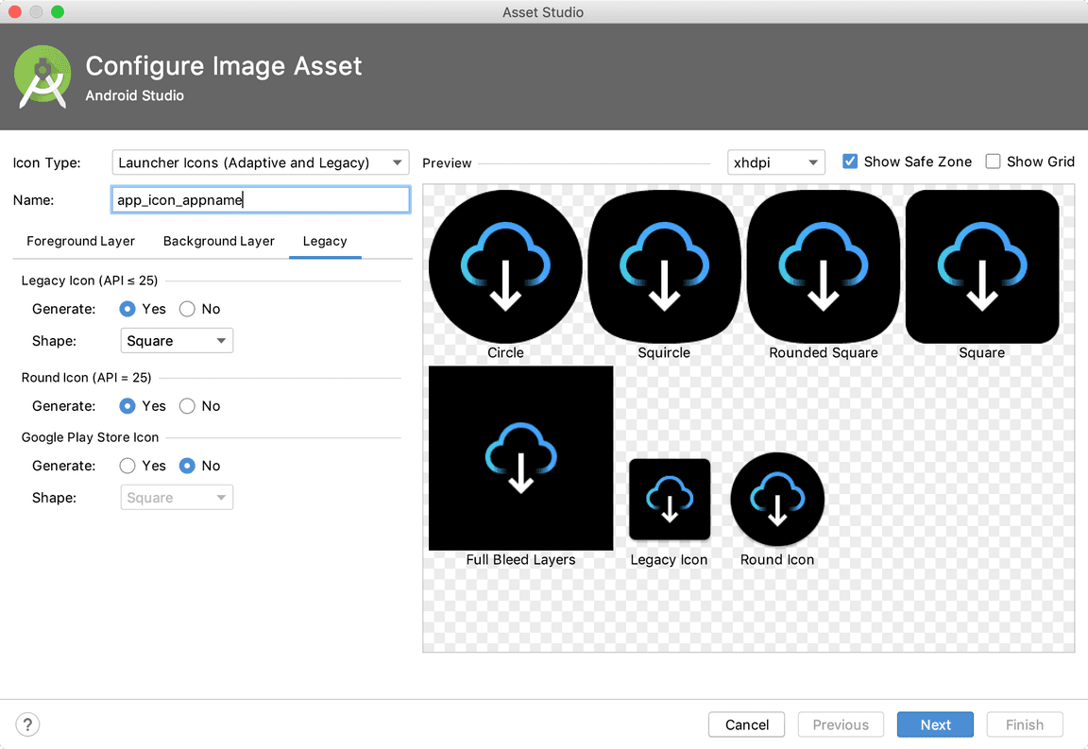This screenshot has height=749, width=1088.
Task: Disable Show Safe Zone
Action: point(850,161)
